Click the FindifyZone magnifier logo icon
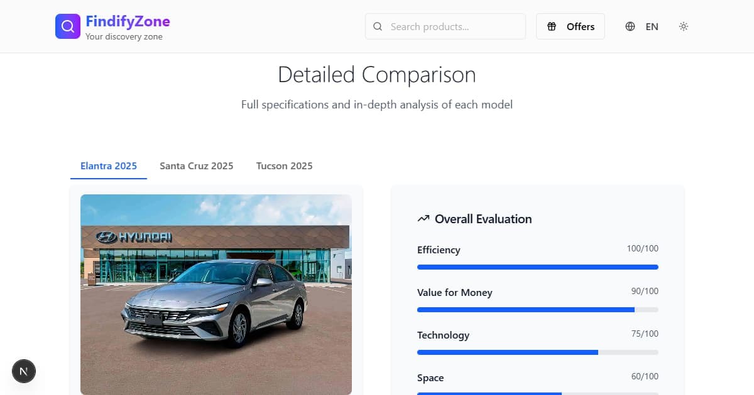The height and width of the screenshot is (395, 754). tap(68, 26)
